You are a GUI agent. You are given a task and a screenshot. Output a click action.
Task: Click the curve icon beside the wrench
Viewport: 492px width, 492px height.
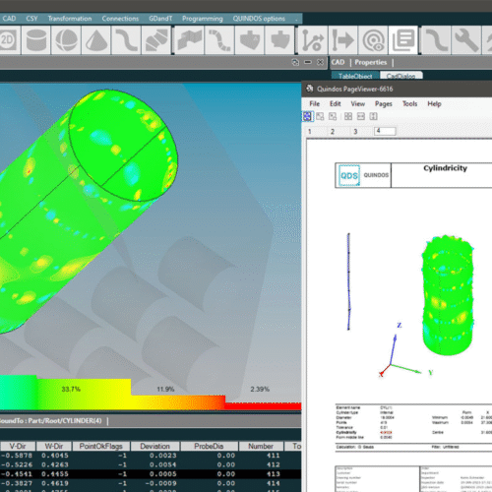click(x=436, y=40)
